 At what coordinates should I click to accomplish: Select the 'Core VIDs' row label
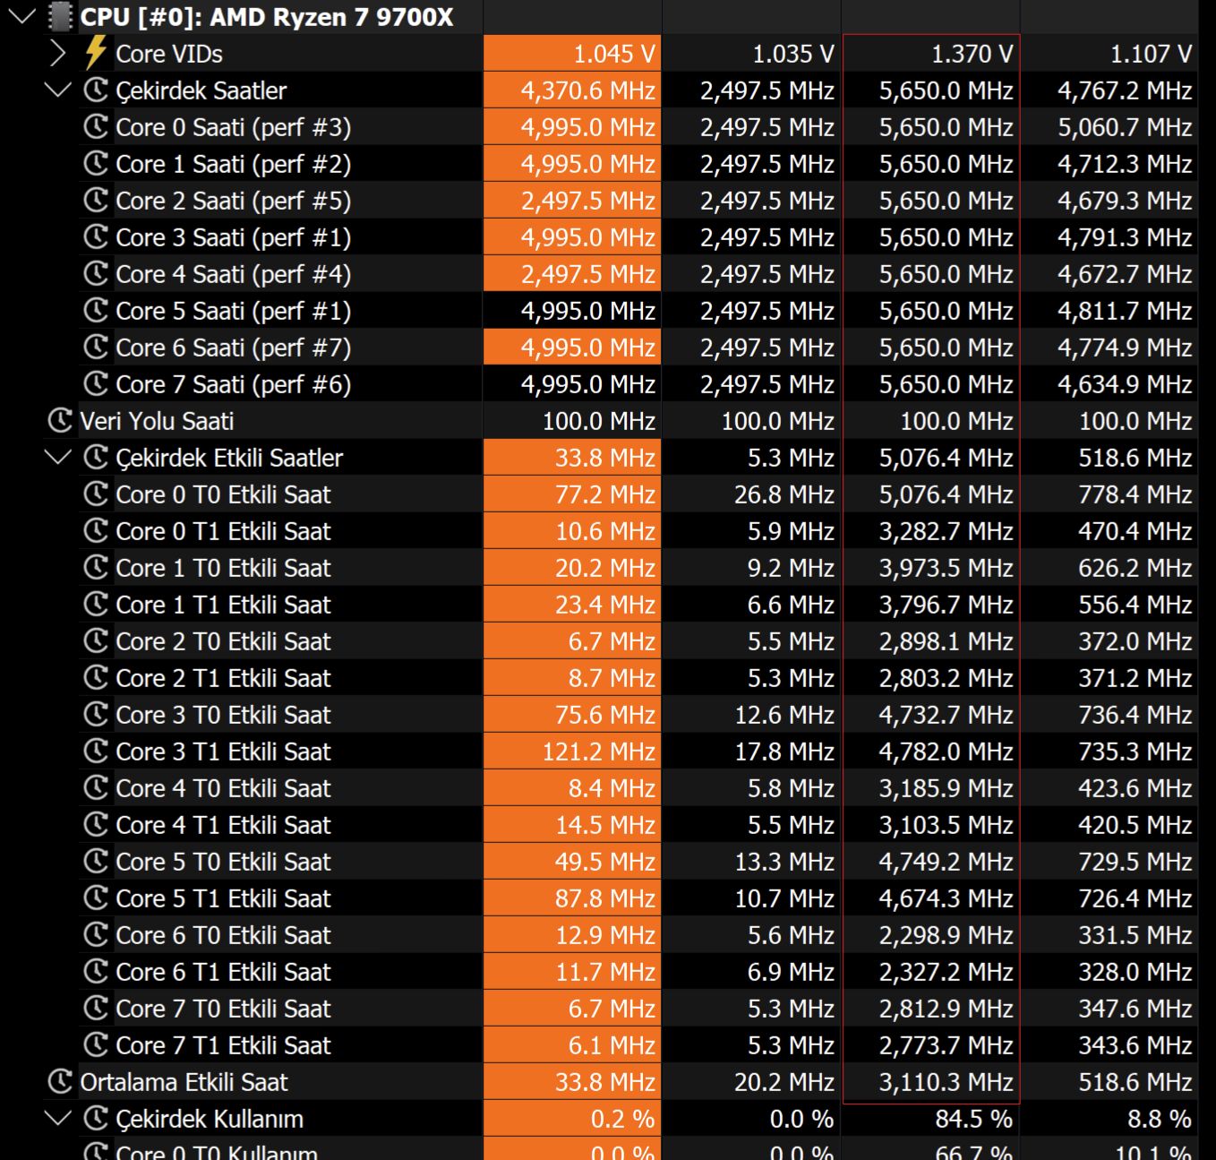click(169, 54)
